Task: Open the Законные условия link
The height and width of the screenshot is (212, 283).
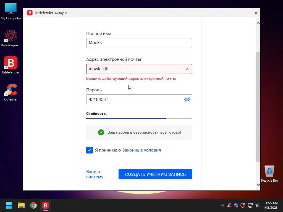Action: click(x=141, y=150)
